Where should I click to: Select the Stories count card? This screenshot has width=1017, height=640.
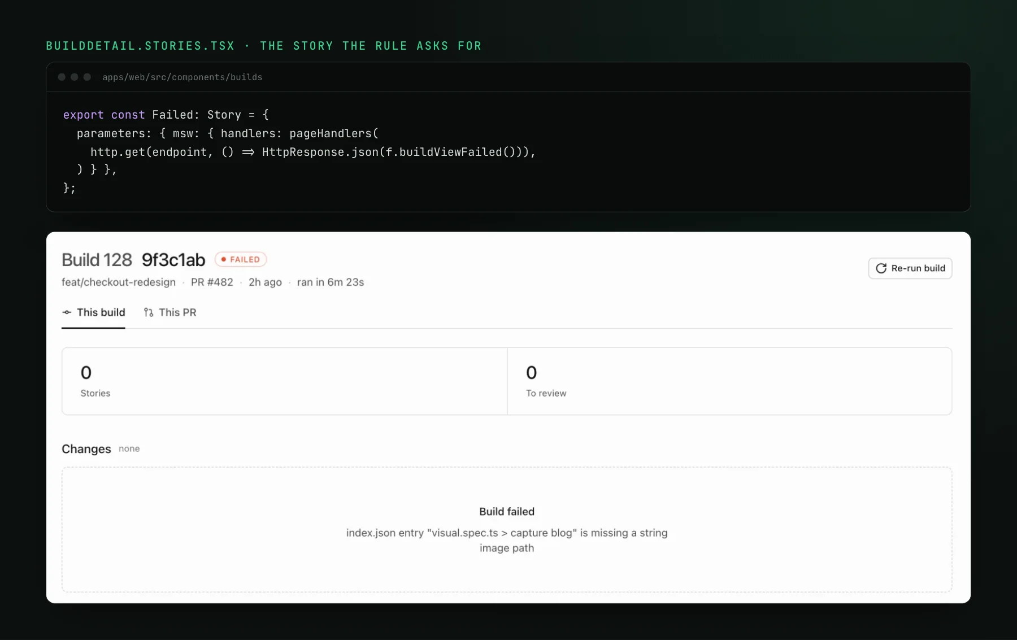click(x=285, y=381)
